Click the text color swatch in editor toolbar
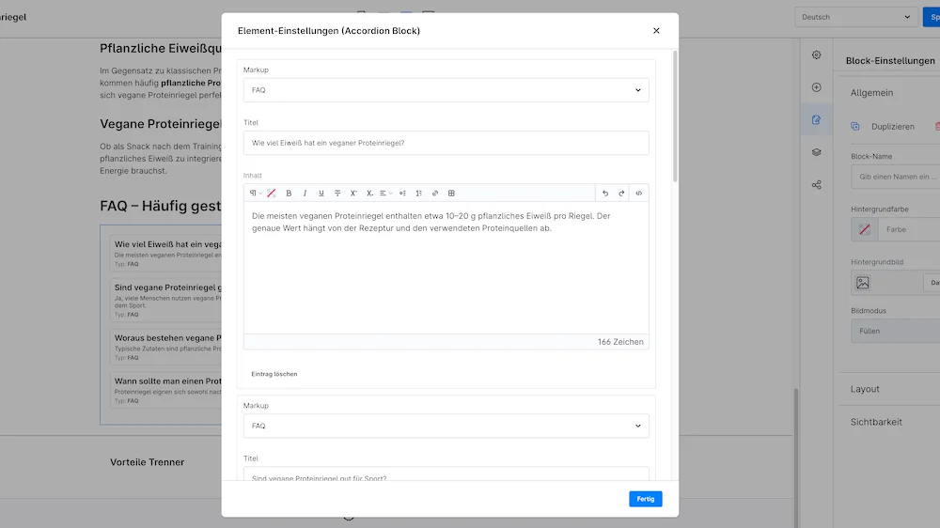Viewport: 940px width, 528px height. (x=272, y=193)
